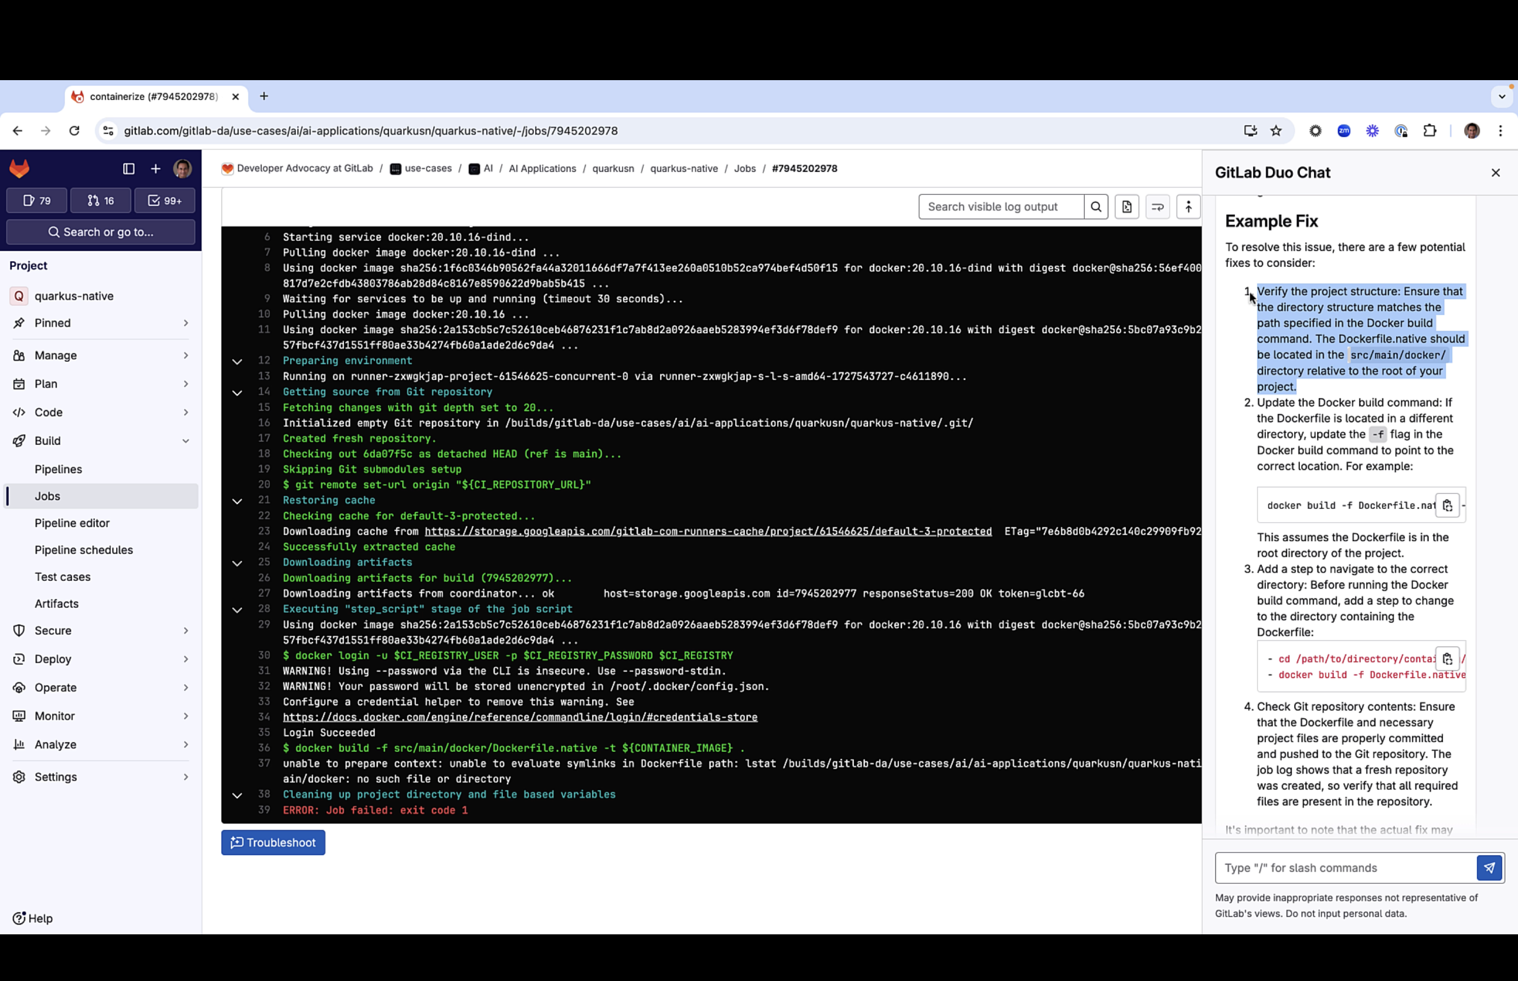Close the containerize browser tab
Screen dimensions: 1518x981
click(x=236, y=97)
